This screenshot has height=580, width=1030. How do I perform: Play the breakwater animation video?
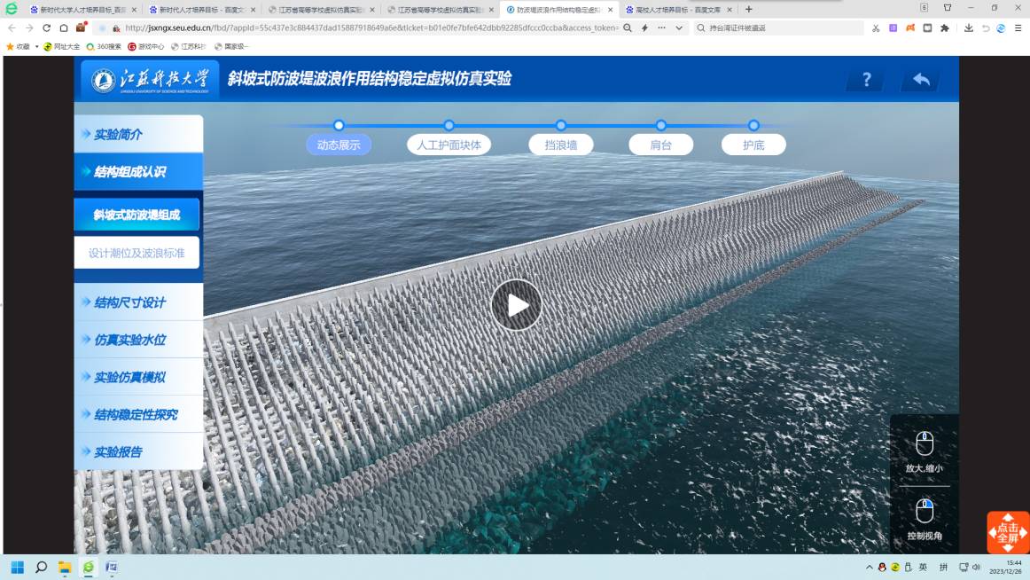[x=516, y=305]
